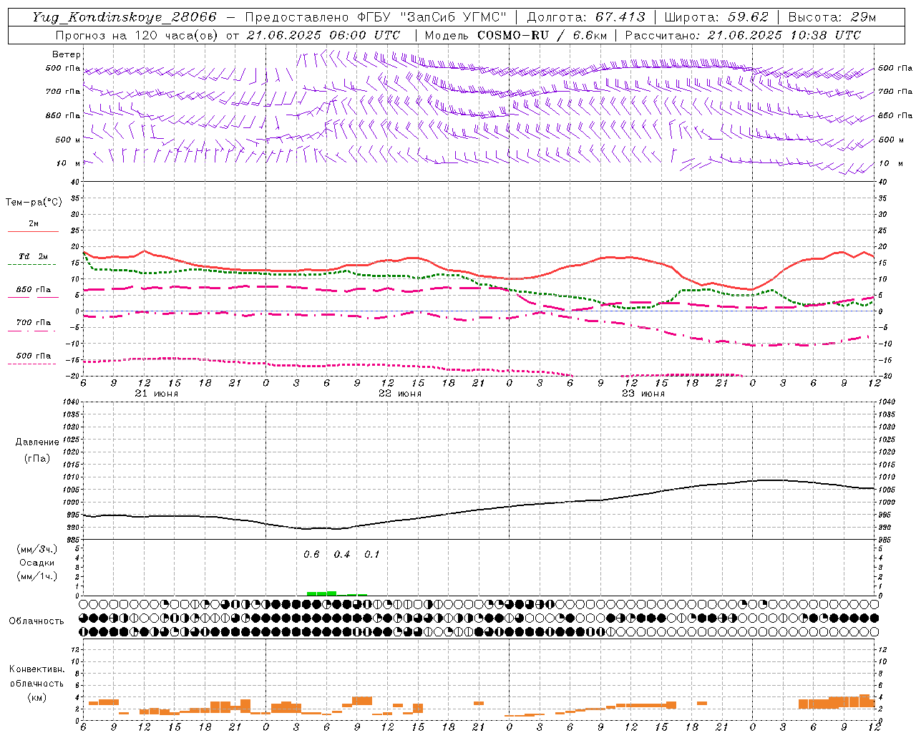Click the elevation value Высота: 29м
Screen dimensions: 916x733
pyautogui.click(x=832, y=17)
